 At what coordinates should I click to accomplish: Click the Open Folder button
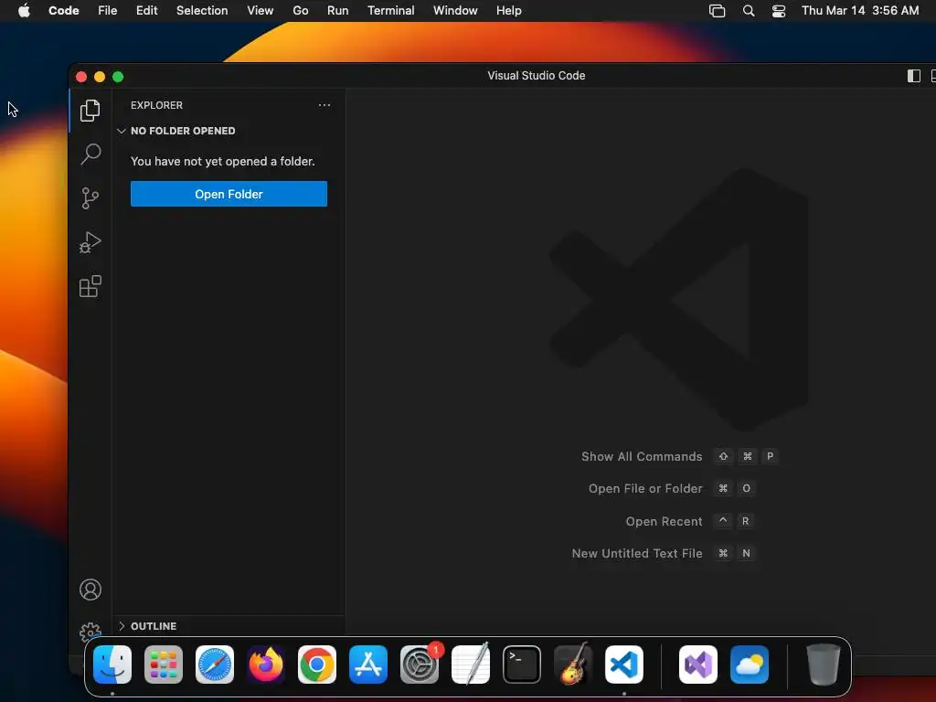229,194
